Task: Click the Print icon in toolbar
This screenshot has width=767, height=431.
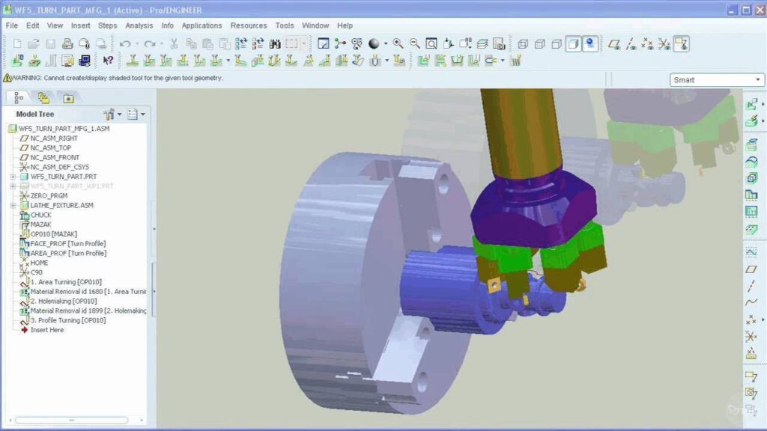Action: [67, 44]
